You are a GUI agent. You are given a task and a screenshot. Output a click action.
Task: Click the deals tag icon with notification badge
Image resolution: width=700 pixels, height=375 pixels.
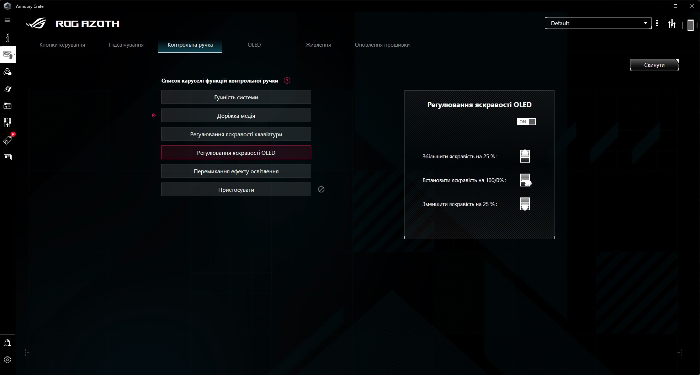click(x=7, y=140)
